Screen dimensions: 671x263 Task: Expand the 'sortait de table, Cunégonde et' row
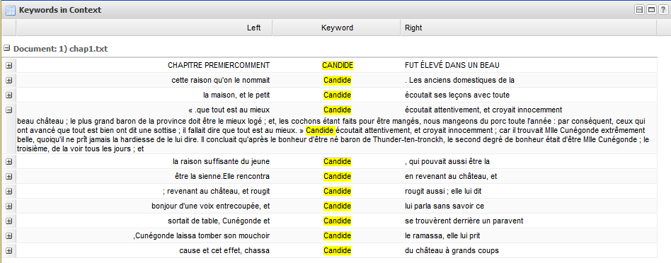9,221
